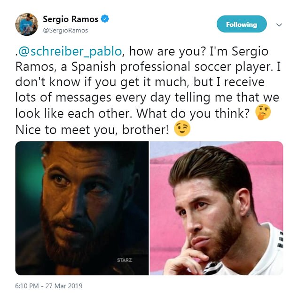This screenshot has width=298, height=293.
Task: Open the round profile avatar picture
Action: pos(27,24)
